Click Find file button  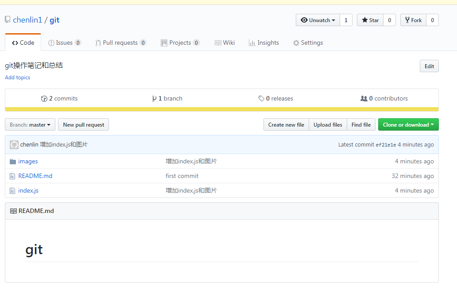click(361, 125)
